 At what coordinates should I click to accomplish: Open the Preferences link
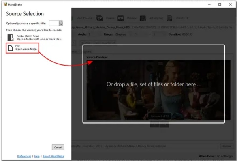point(24,156)
